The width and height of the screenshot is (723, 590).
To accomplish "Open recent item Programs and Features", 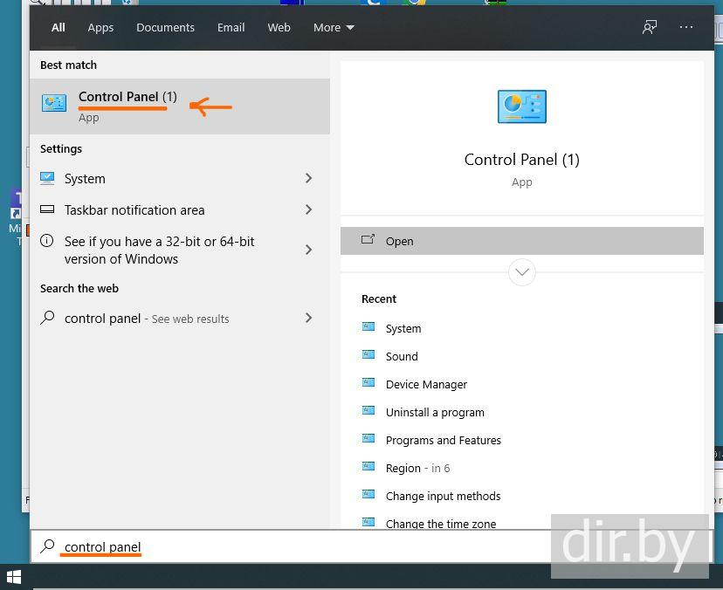I will pos(443,440).
